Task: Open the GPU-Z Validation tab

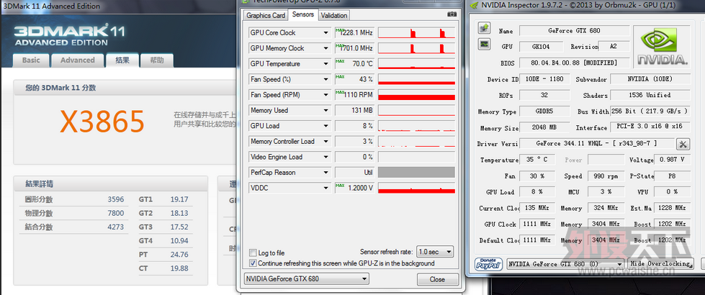Action: [334, 15]
